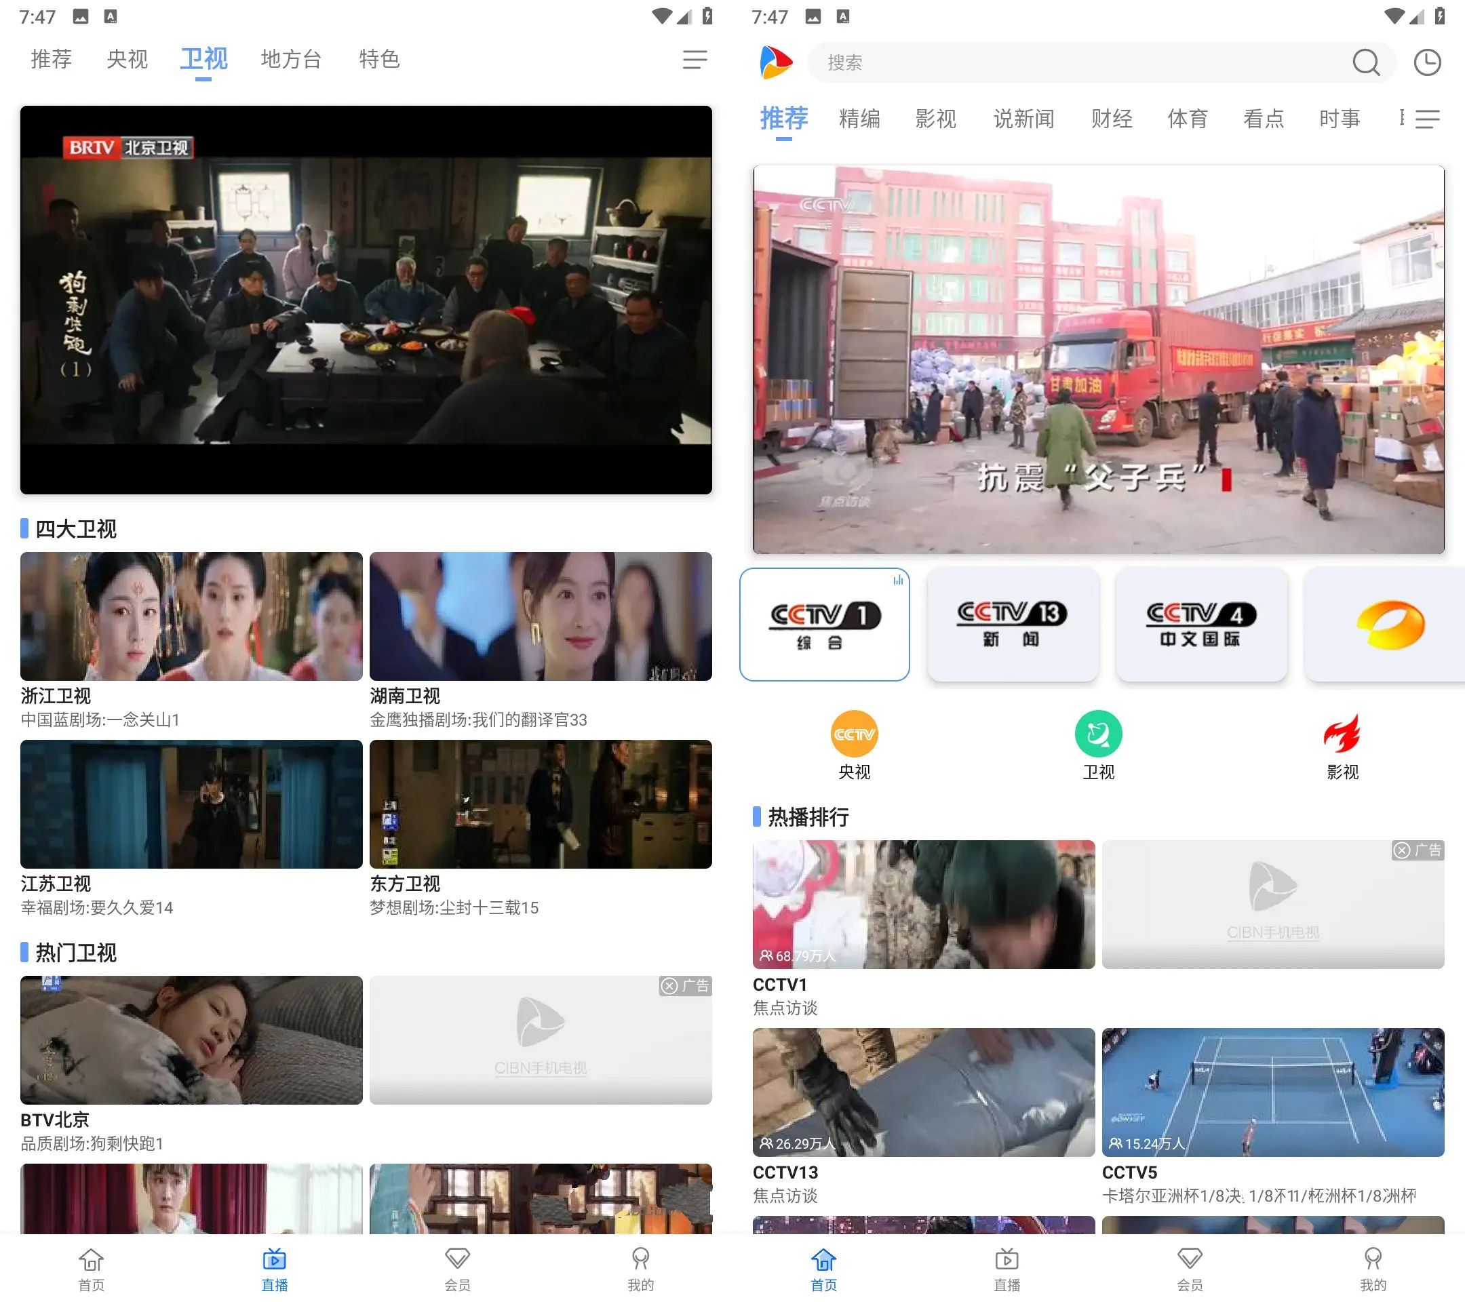Open 浙江卫视 thumbnail

pyautogui.click(x=191, y=616)
